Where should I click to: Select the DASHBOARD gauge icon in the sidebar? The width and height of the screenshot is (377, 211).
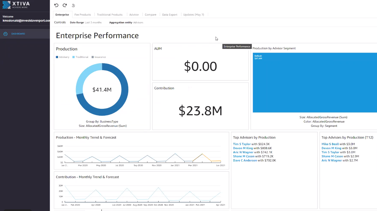pyautogui.click(x=5, y=33)
